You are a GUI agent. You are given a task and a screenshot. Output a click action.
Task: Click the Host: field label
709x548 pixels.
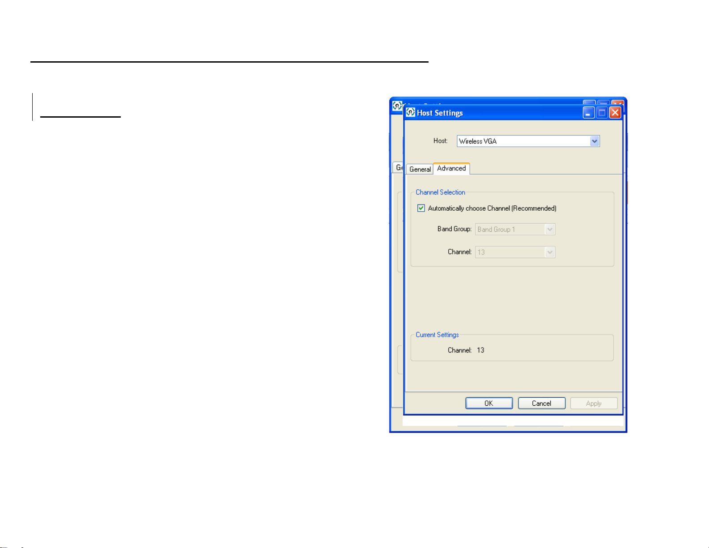pos(441,140)
